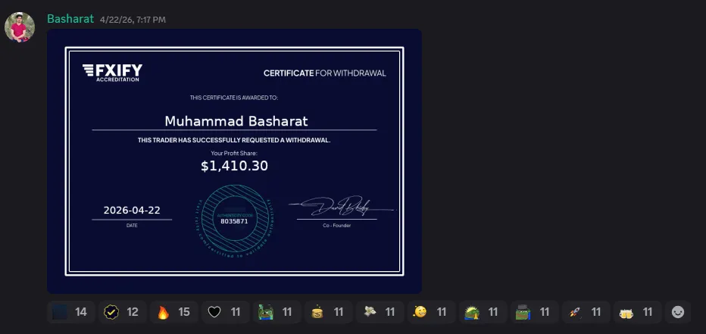706x334 pixels.
Task: Toggle the dark blue square reaction with 14
Action: [x=70, y=312]
